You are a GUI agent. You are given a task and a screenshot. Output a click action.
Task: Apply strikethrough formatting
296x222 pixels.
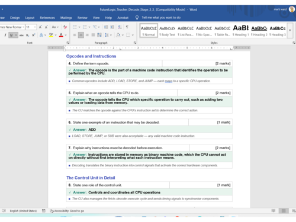coord(21,35)
